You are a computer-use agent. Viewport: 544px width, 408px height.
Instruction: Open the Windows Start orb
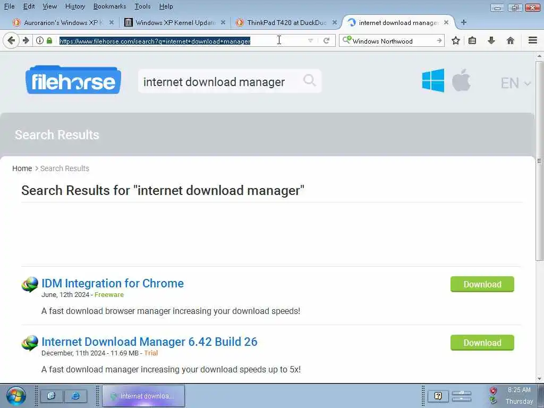(16, 396)
